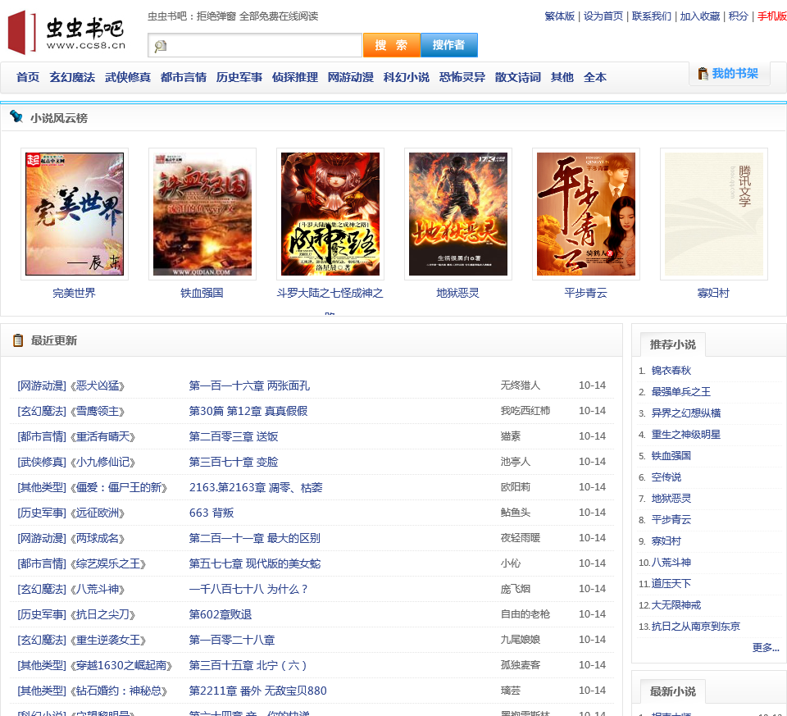Open chapter 第五七七章 现代版的美女蛇
The height and width of the screenshot is (716, 787).
[x=255, y=564]
